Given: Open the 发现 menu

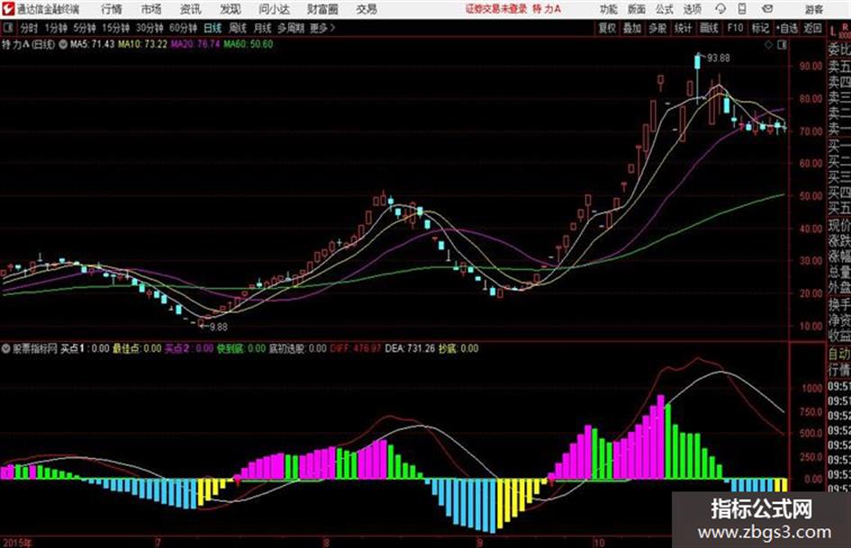Looking at the screenshot, I should [231, 9].
